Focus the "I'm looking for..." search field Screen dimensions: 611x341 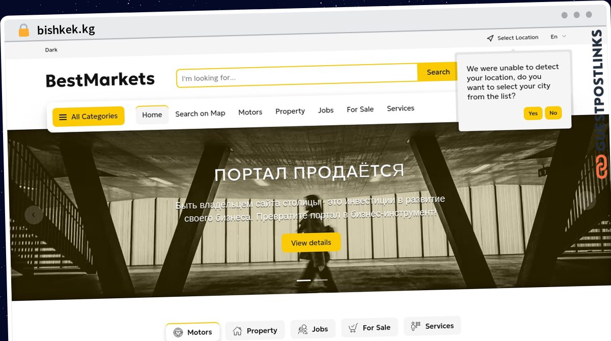297,76
